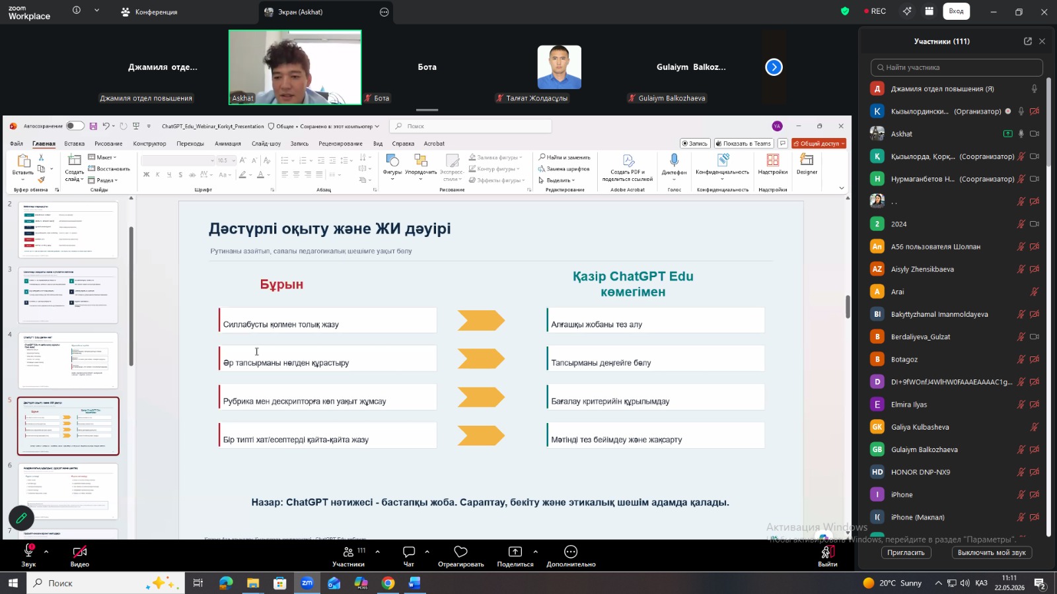Screen dimensions: 1057x594
Task: Open the Zoom AI Companion sparkle icon
Action: pyautogui.click(x=907, y=11)
